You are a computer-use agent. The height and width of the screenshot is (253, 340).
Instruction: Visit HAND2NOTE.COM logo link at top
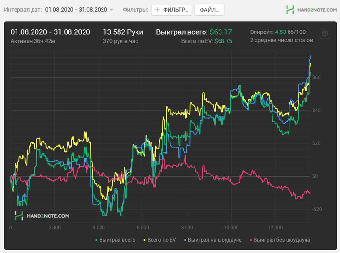(x=311, y=10)
